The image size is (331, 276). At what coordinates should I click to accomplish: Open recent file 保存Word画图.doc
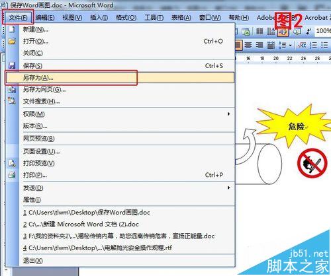coord(120,213)
